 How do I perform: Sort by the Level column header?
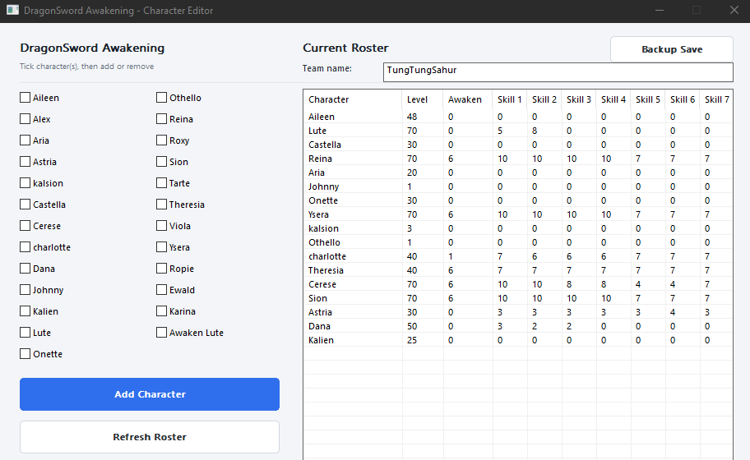[x=423, y=99]
